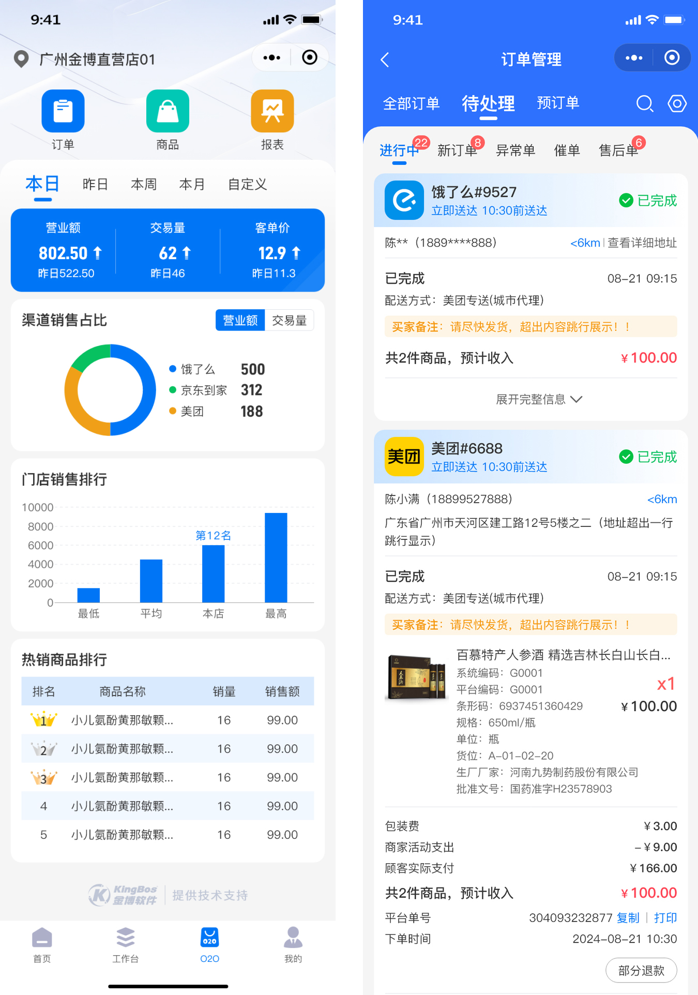The height and width of the screenshot is (995, 698).
Task: Tap the location pin beside store name
Action: (21, 59)
